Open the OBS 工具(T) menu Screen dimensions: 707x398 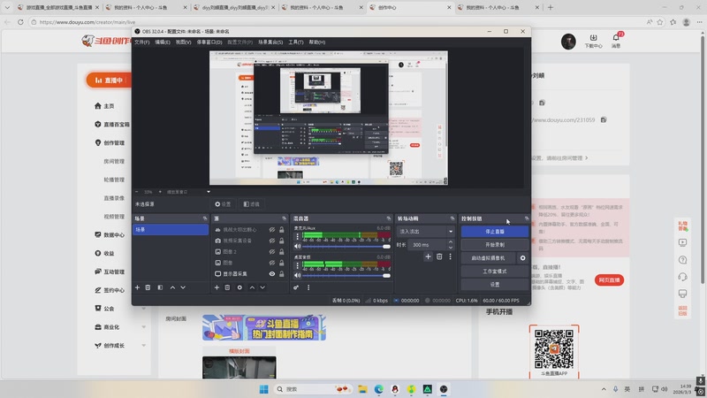coord(296,42)
